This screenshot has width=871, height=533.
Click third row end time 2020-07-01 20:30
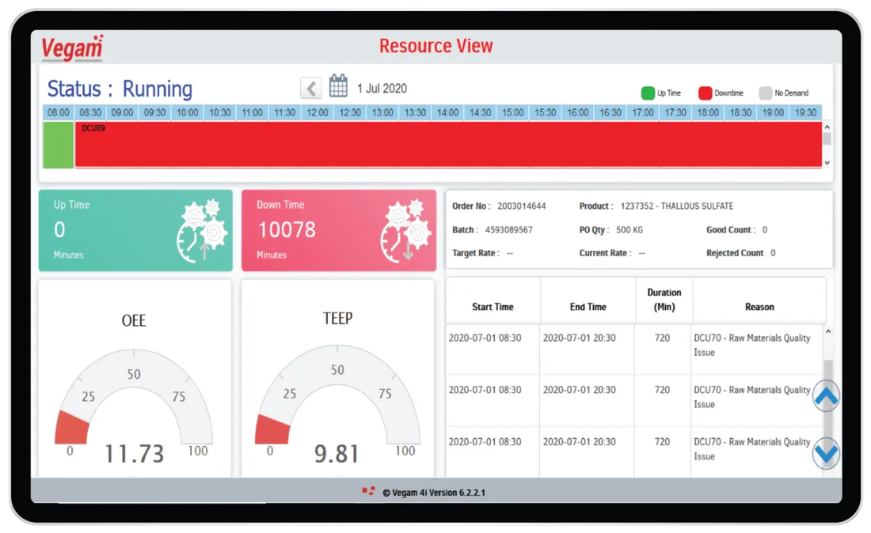580,442
